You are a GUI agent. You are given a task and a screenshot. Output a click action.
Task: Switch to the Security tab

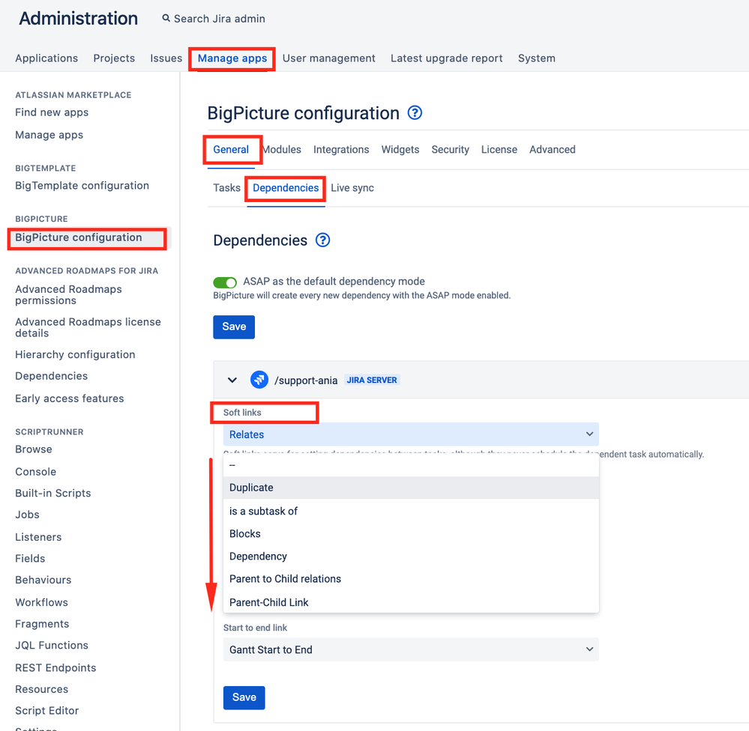coord(450,149)
